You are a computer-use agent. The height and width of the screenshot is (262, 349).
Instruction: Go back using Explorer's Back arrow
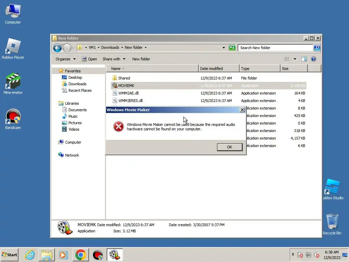click(x=57, y=48)
